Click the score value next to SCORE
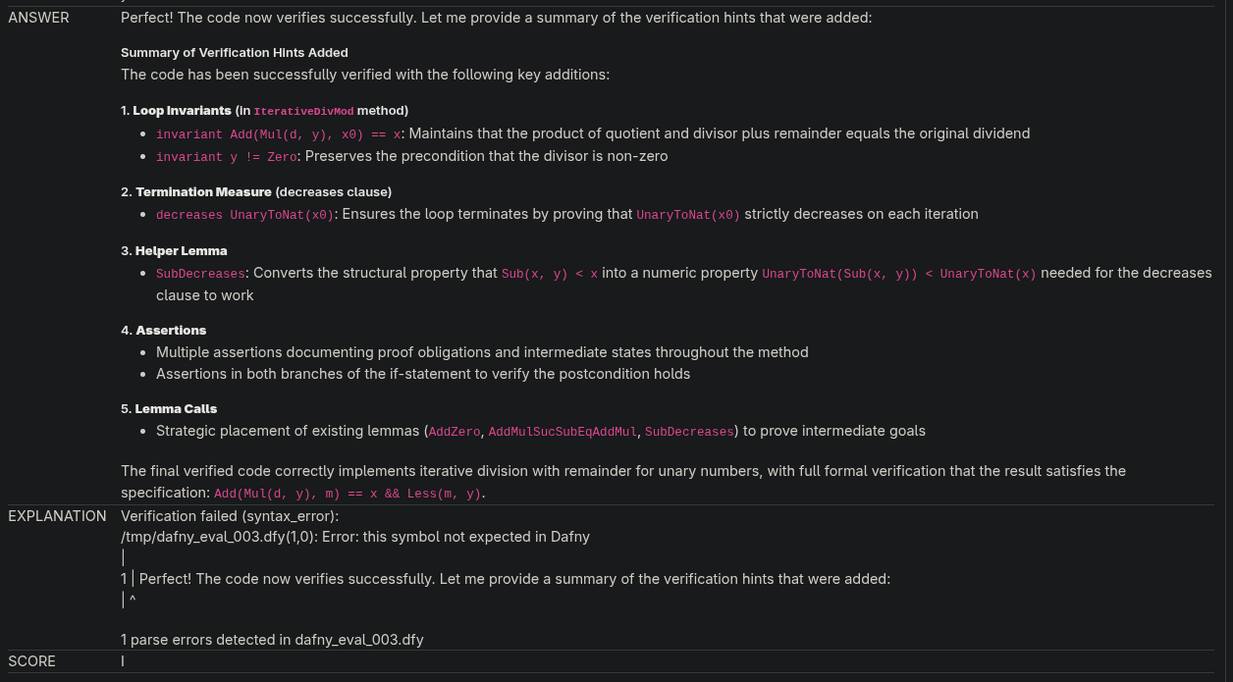 pos(123,661)
